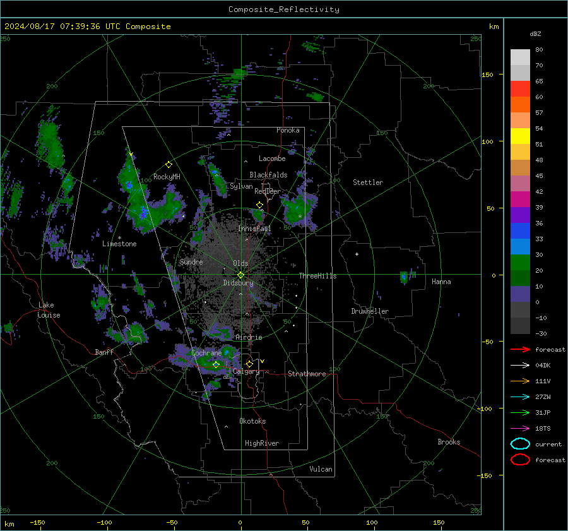Click the Calgary city label
The height and width of the screenshot is (531, 568).
[x=246, y=371]
